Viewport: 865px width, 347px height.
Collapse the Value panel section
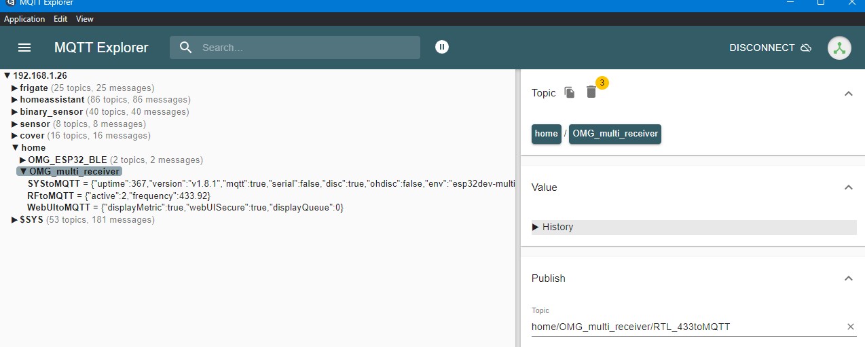click(x=848, y=187)
